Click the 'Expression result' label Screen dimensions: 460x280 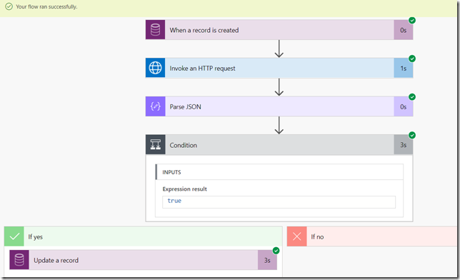[184, 189]
